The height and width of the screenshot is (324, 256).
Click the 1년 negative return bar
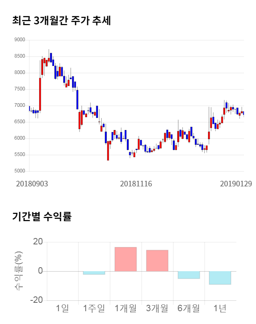pyautogui.click(x=220, y=278)
